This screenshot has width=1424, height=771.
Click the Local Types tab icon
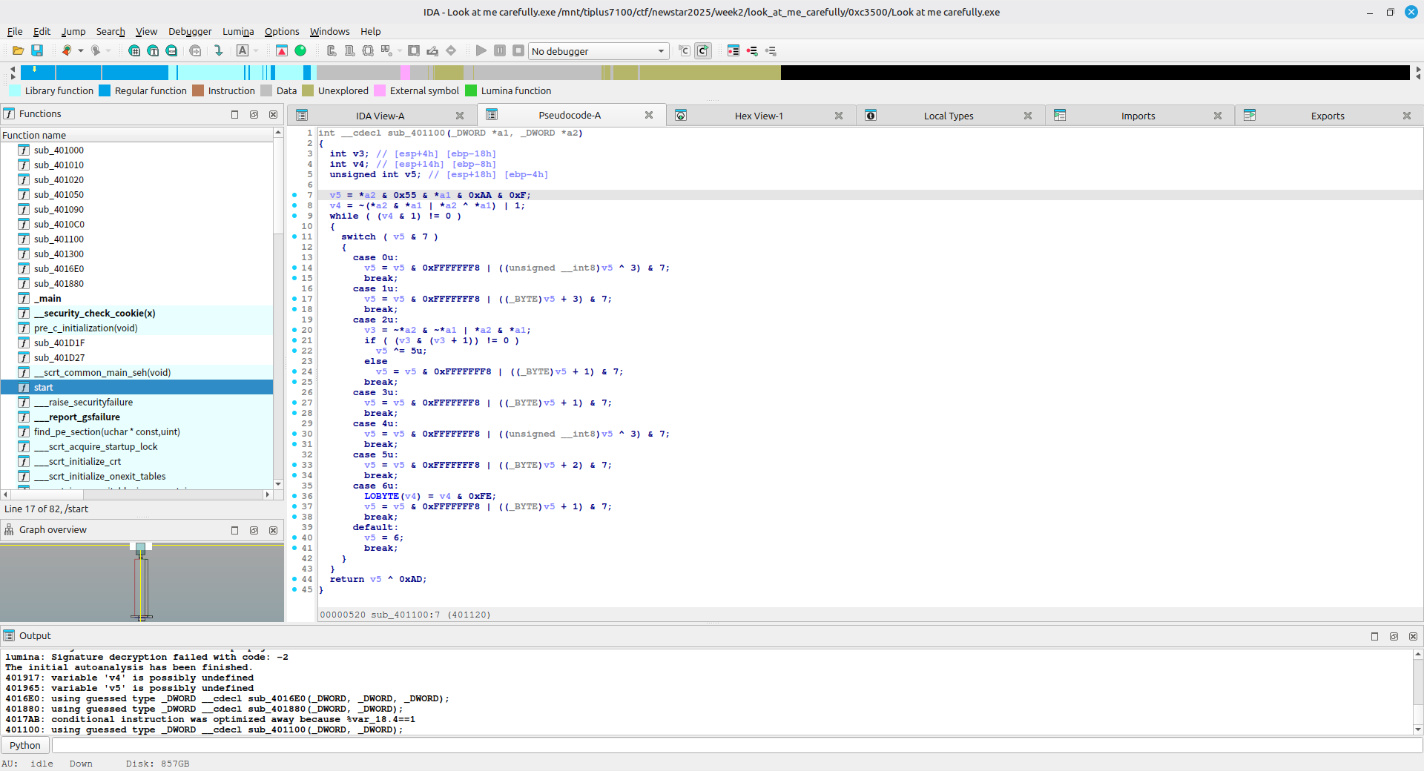(871, 116)
